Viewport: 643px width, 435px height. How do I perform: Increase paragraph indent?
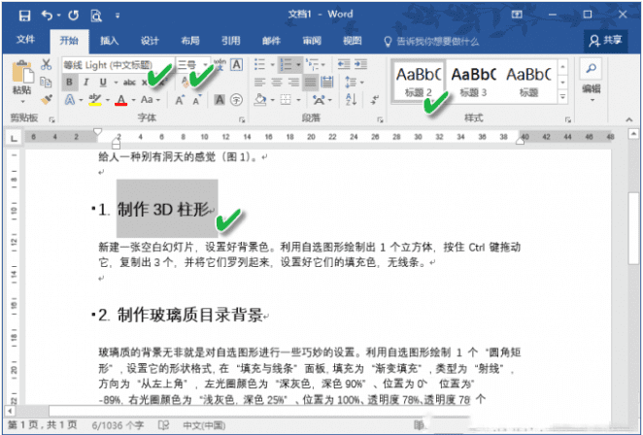(361, 64)
